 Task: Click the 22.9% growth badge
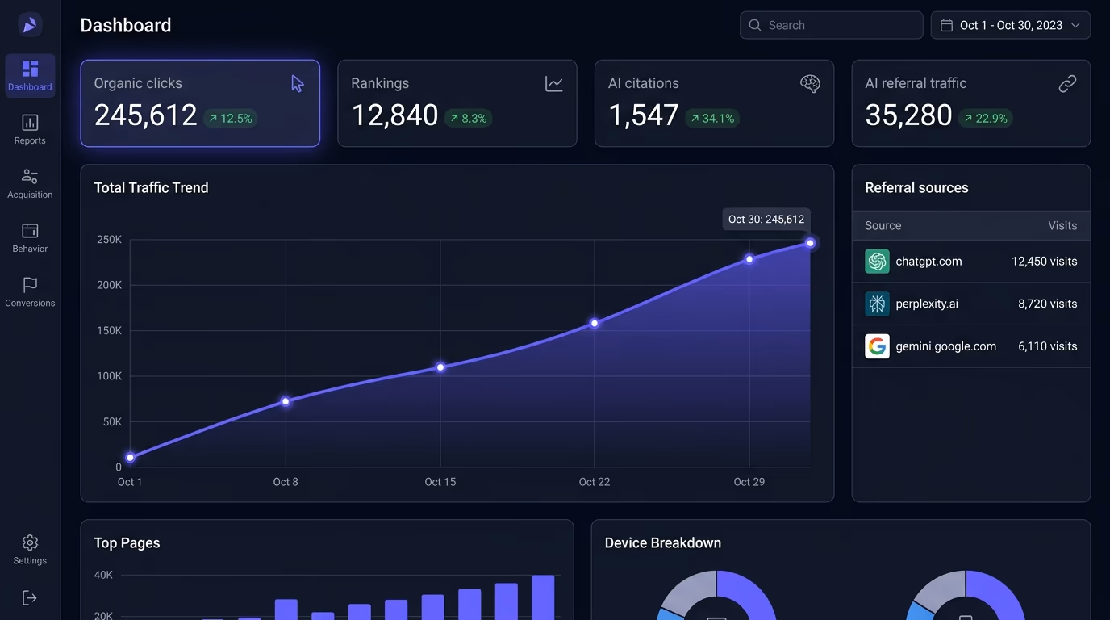tap(986, 119)
